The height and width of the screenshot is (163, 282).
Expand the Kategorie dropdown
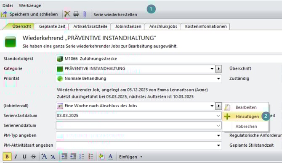pyautogui.click(x=212, y=69)
